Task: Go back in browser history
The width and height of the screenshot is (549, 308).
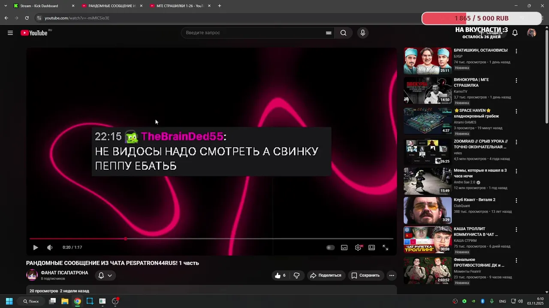Action: click(6, 18)
